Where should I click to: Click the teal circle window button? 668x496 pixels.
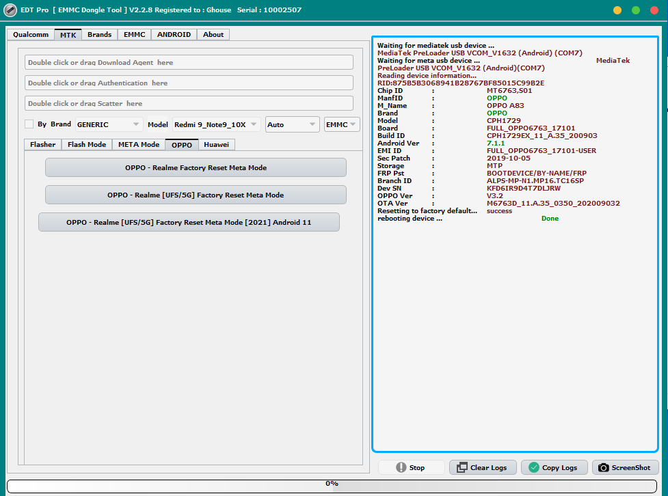[654, 10]
